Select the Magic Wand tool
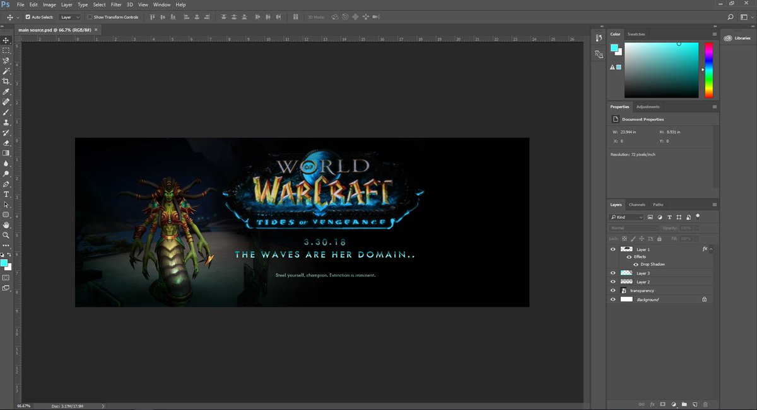Image resolution: width=757 pixels, height=410 pixels. pyautogui.click(x=6, y=71)
